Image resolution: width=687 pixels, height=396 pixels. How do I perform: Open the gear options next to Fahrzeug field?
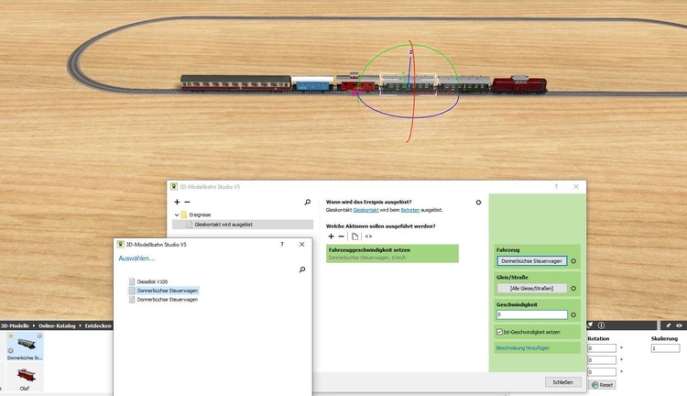[x=573, y=261]
